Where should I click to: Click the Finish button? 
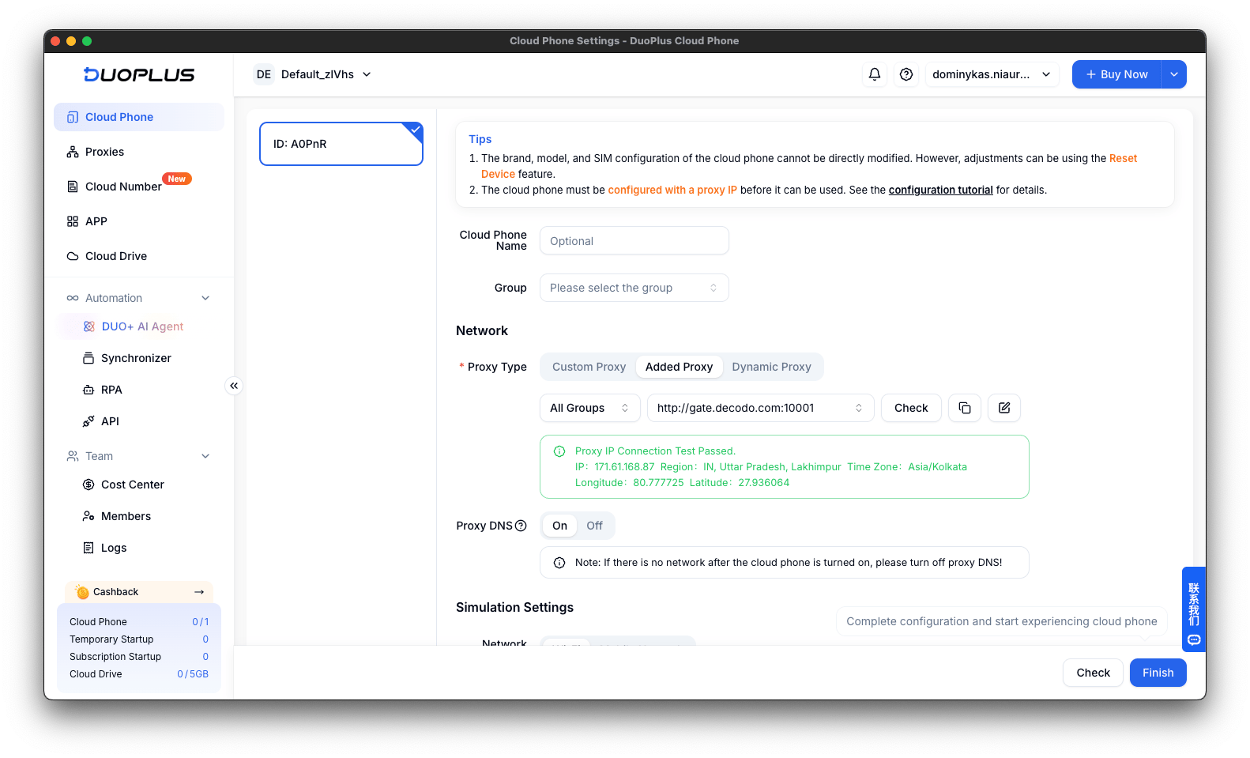click(1158, 673)
